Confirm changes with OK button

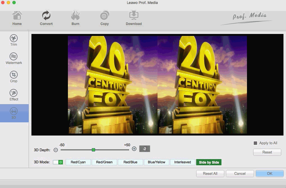[270, 174]
